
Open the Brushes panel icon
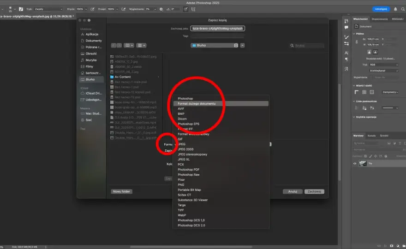(346, 37)
